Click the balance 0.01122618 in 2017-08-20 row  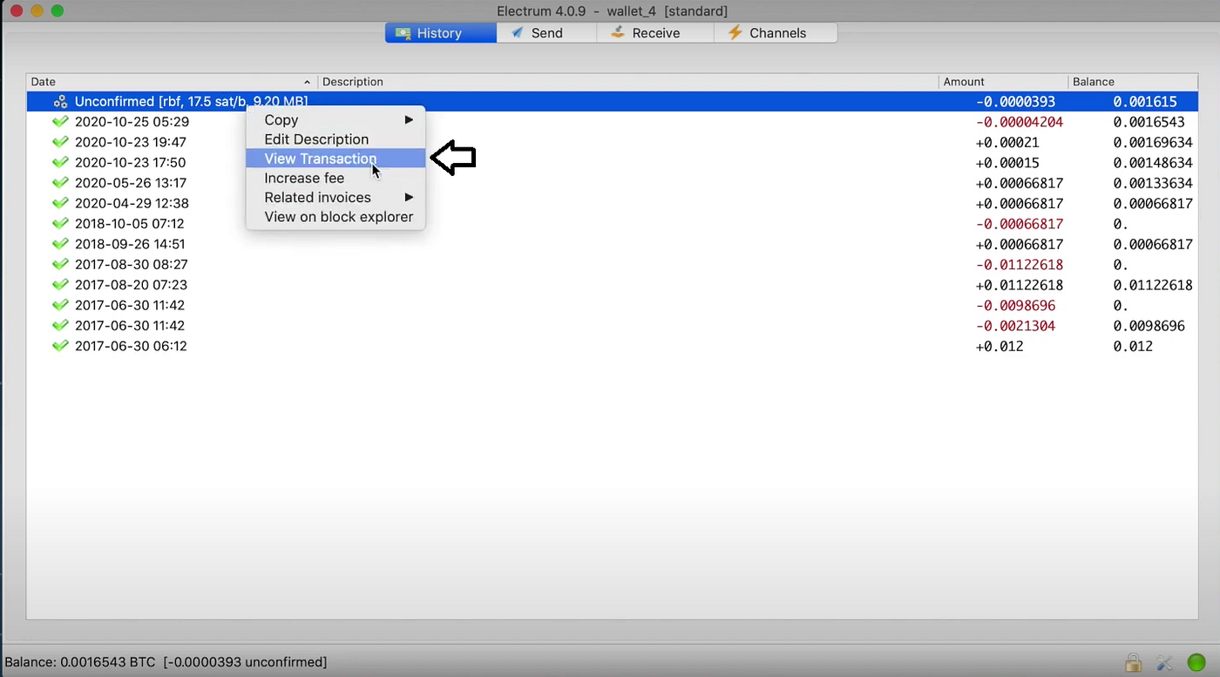point(1153,285)
